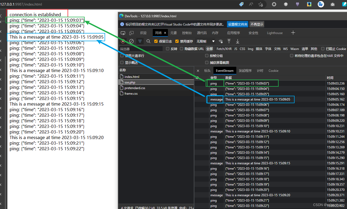Filter requests by CSS
Viewport: 347px width, 209px height.
pyautogui.click(x=242, y=49)
